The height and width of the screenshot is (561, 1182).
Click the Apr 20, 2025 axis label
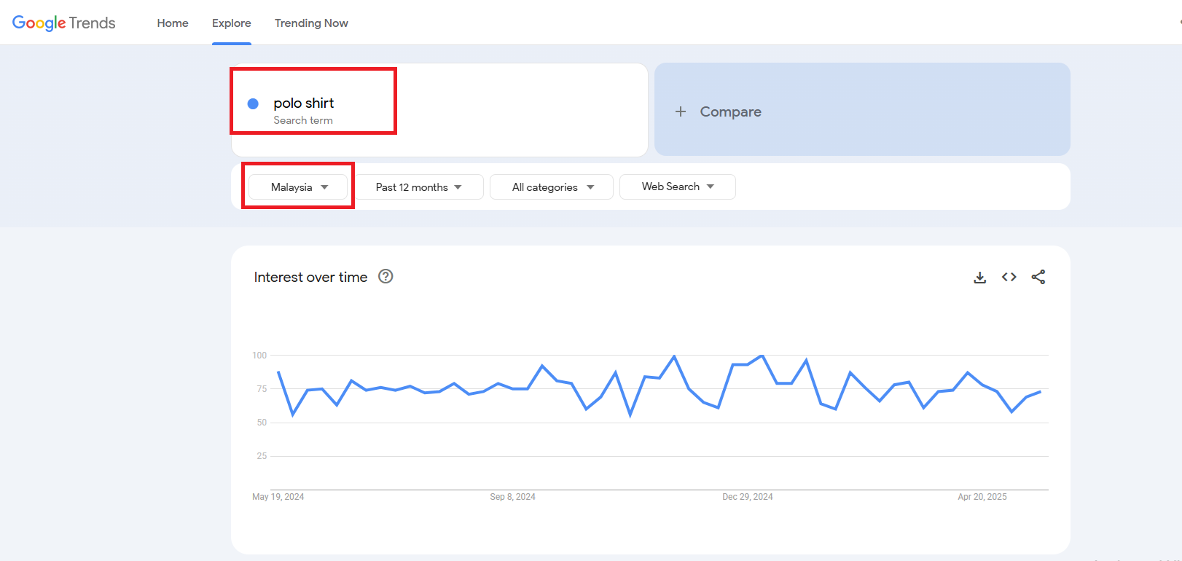point(982,497)
